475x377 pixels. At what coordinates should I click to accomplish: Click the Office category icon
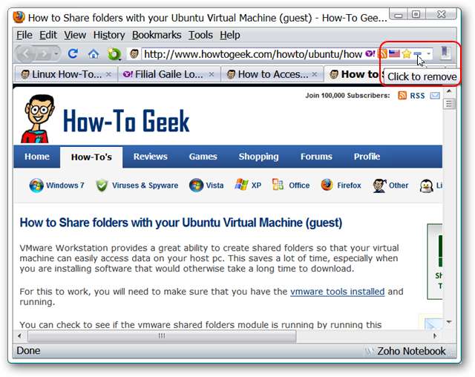(x=278, y=184)
